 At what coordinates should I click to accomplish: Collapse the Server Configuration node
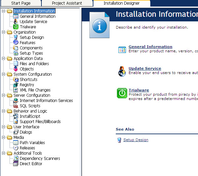[x=4, y=95]
